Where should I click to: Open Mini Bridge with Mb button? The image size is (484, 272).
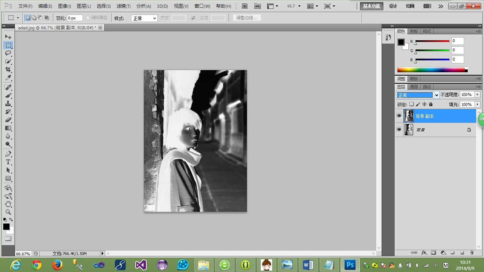point(258,6)
